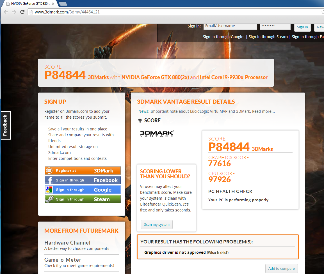The image size is (324, 274).
Task: Open Hardware Channel link
Action: tap(67, 243)
